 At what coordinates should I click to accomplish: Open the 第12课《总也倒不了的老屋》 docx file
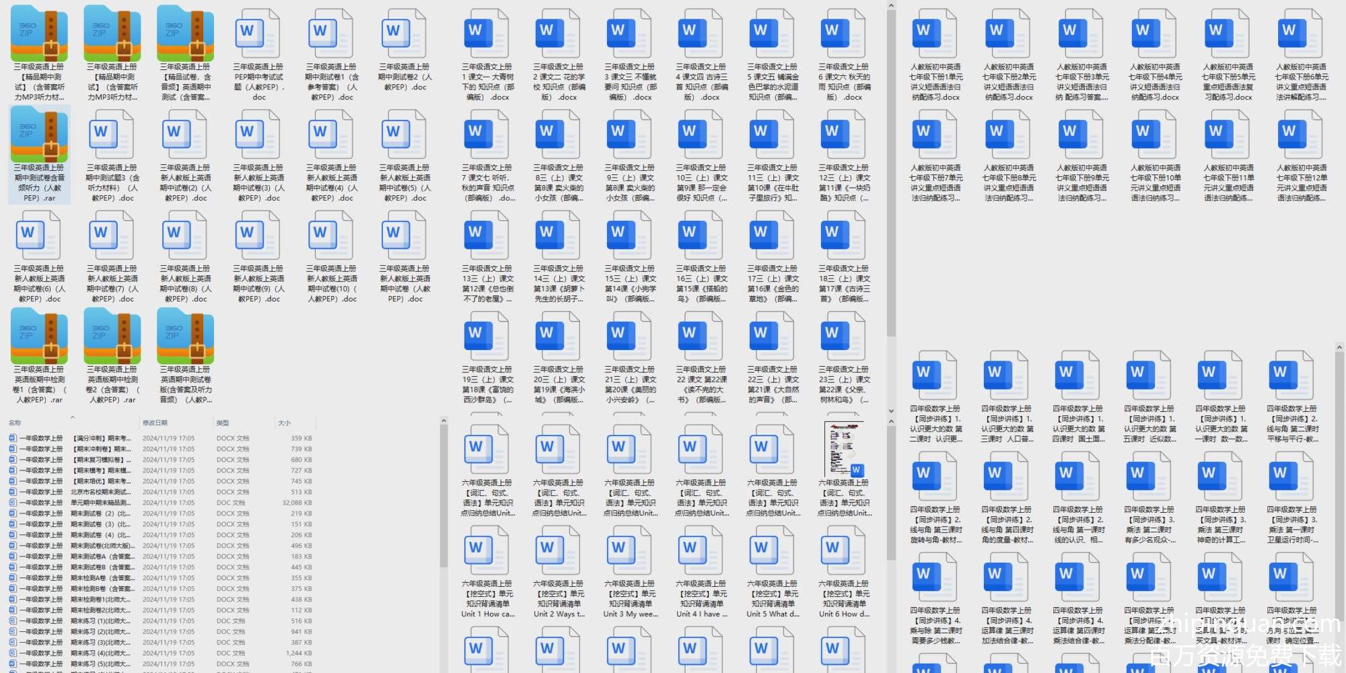[x=487, y=255]
